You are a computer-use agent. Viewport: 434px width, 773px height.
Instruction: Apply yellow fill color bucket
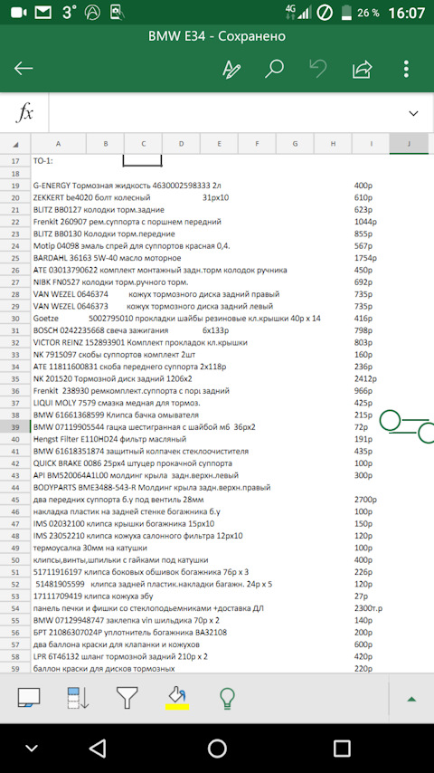pos(177,699)
